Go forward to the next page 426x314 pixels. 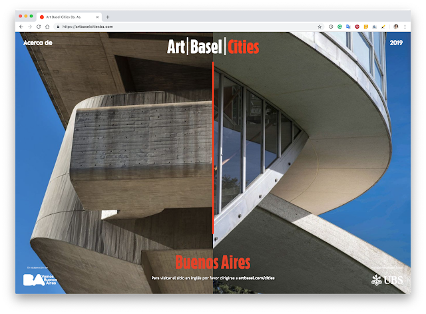click(x=30, y=27)
